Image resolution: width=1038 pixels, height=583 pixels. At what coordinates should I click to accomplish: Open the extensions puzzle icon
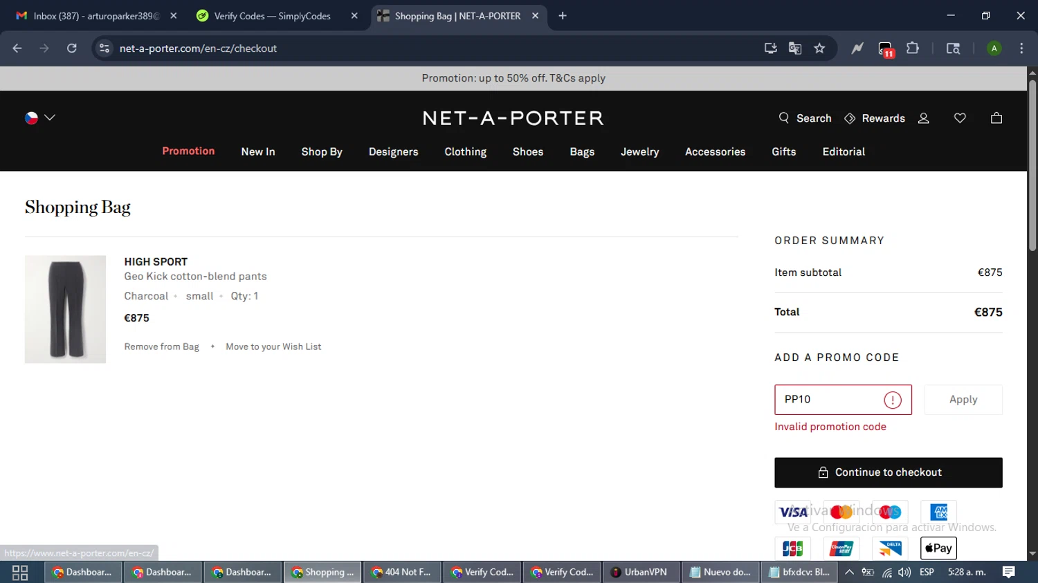click(x=913, y=48)
